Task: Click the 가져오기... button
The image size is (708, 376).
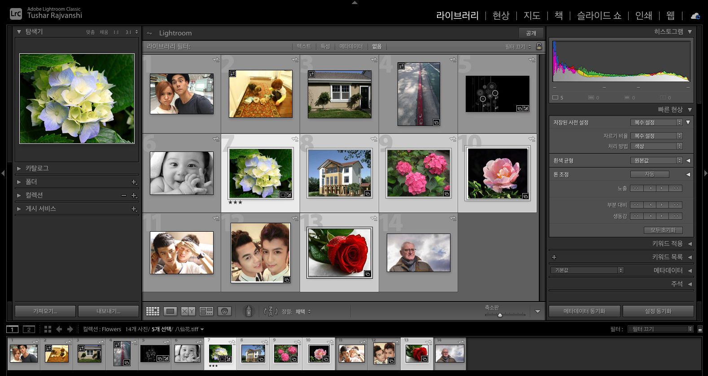Action: point(45,311)
